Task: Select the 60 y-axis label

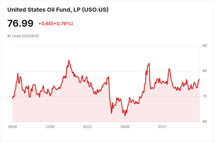Action: pos(204,122)
